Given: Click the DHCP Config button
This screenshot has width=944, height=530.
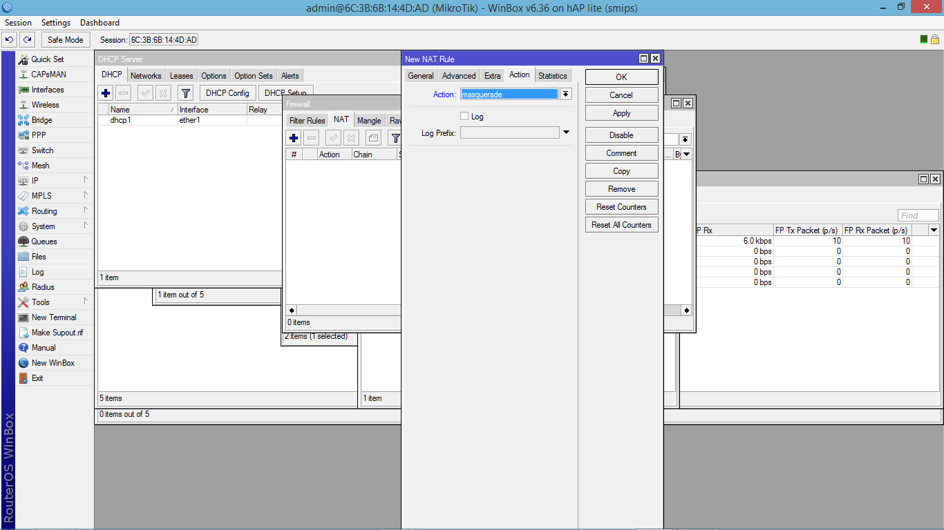Looking at the screenshot, I should point(228,93).
